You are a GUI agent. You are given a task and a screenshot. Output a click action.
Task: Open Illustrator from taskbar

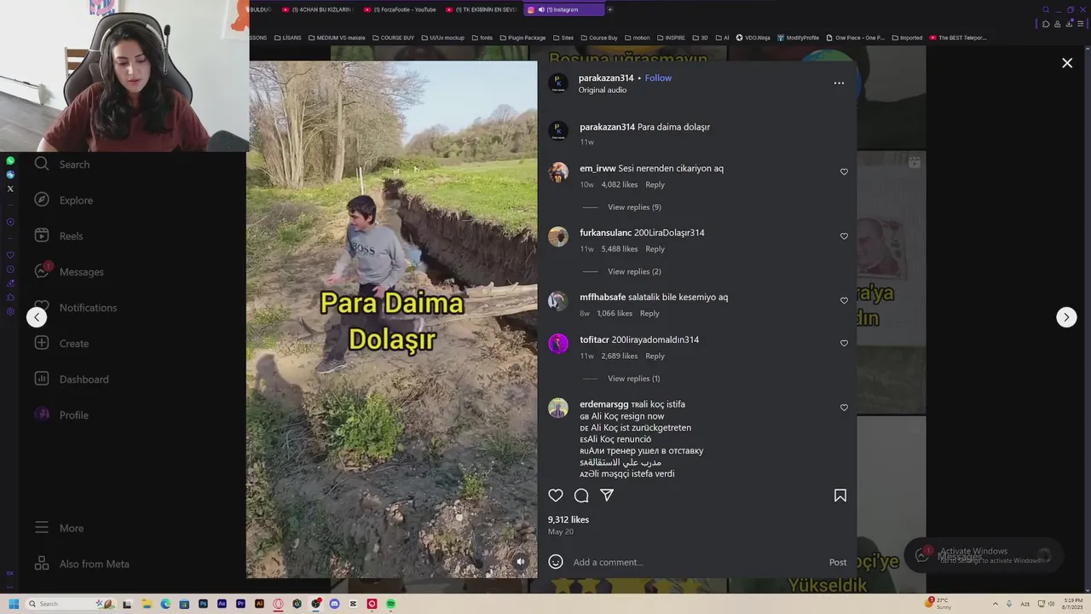tap(259, 604)
